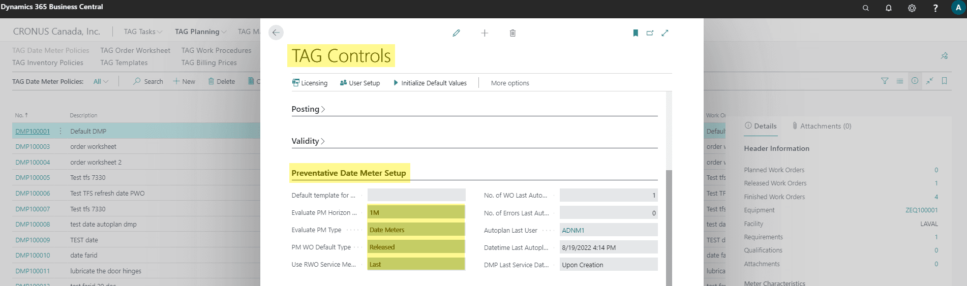The image size is (967, 286).
Task: Sort by No. column header
Action: (x=21, y=115)
